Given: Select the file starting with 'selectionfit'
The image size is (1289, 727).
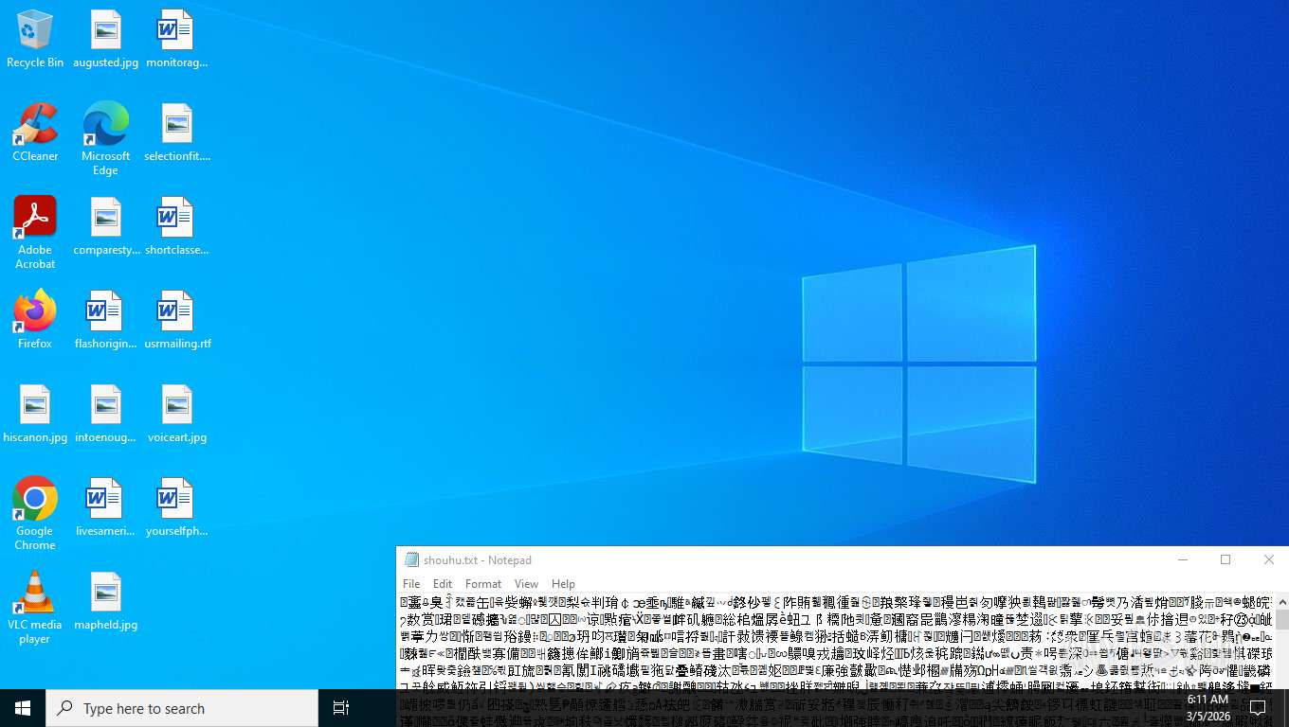Looking at the screenshot, I should [176, 133].
